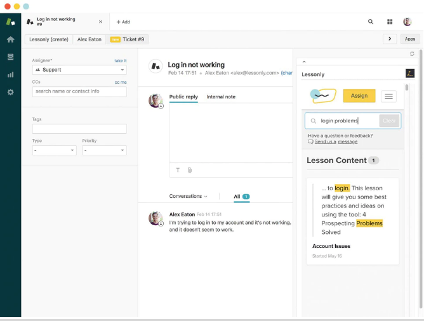Click the text formatting T icon

click(x=178, y=170)
